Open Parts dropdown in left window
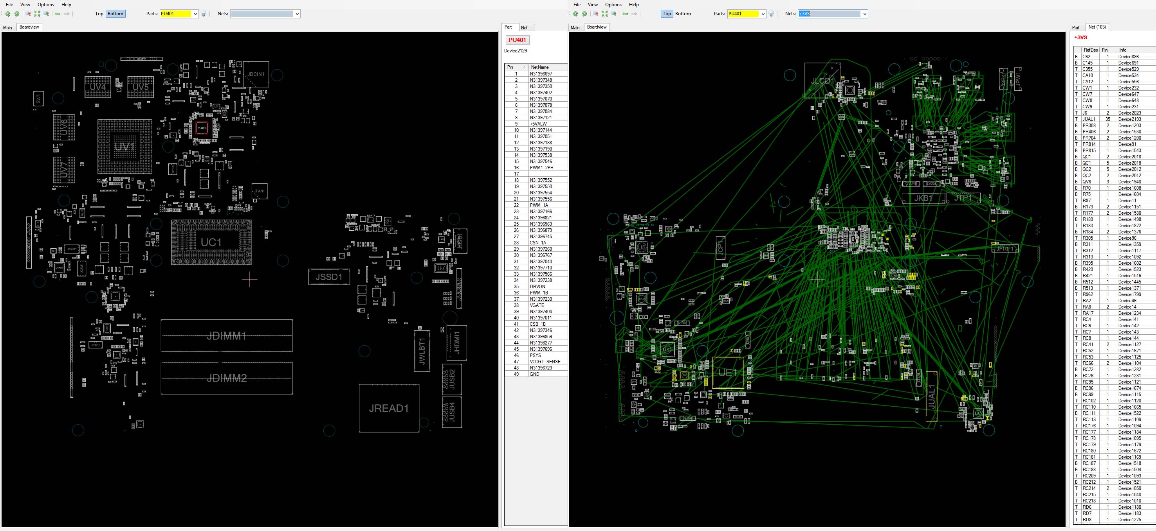The height and width of the screenshot is (531, 1156). 195,14
